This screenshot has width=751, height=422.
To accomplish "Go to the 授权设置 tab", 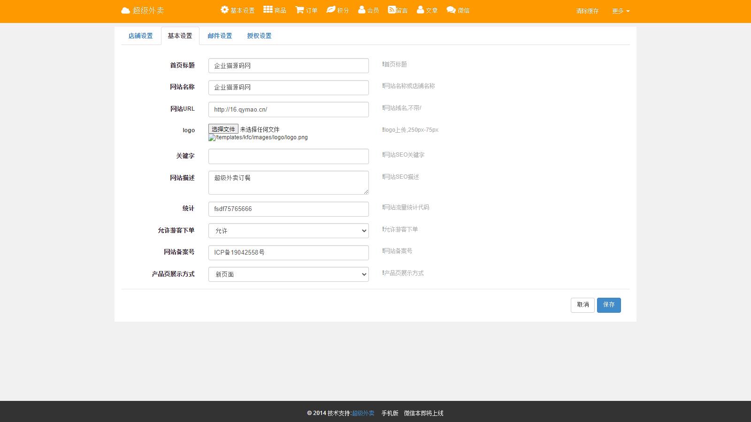I will (259, 36).
